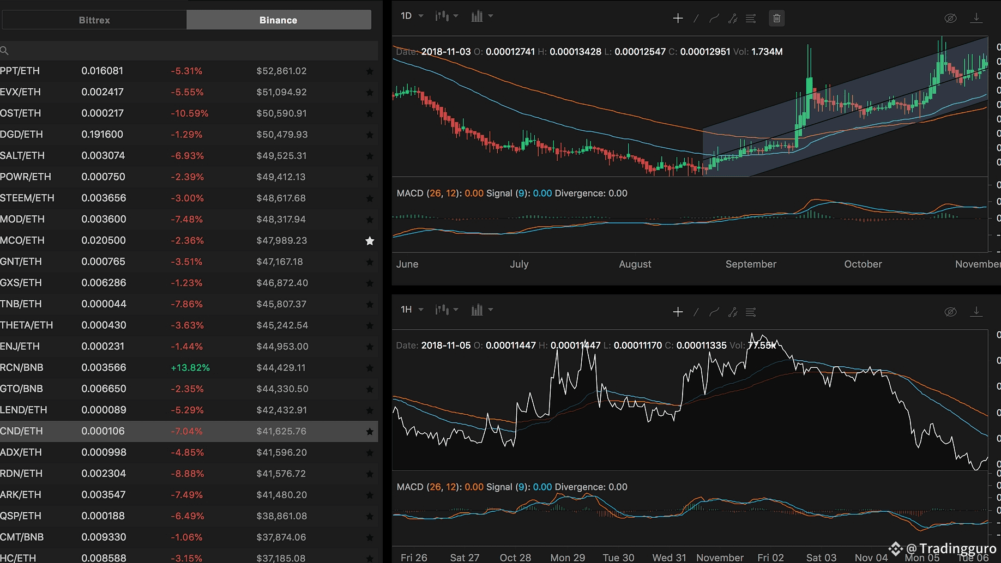Pick the channel drawing tool on the 1H chart
The width and height of the screenshot is (1001, 563).
tap(733, 312)
